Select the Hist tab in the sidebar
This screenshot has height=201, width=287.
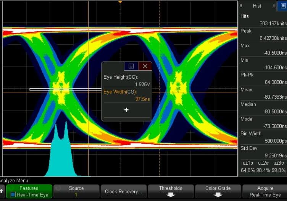(257, 6)
